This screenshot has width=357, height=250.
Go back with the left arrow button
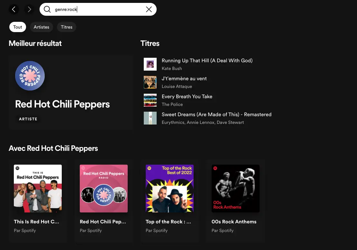click(x=14, y=9)
